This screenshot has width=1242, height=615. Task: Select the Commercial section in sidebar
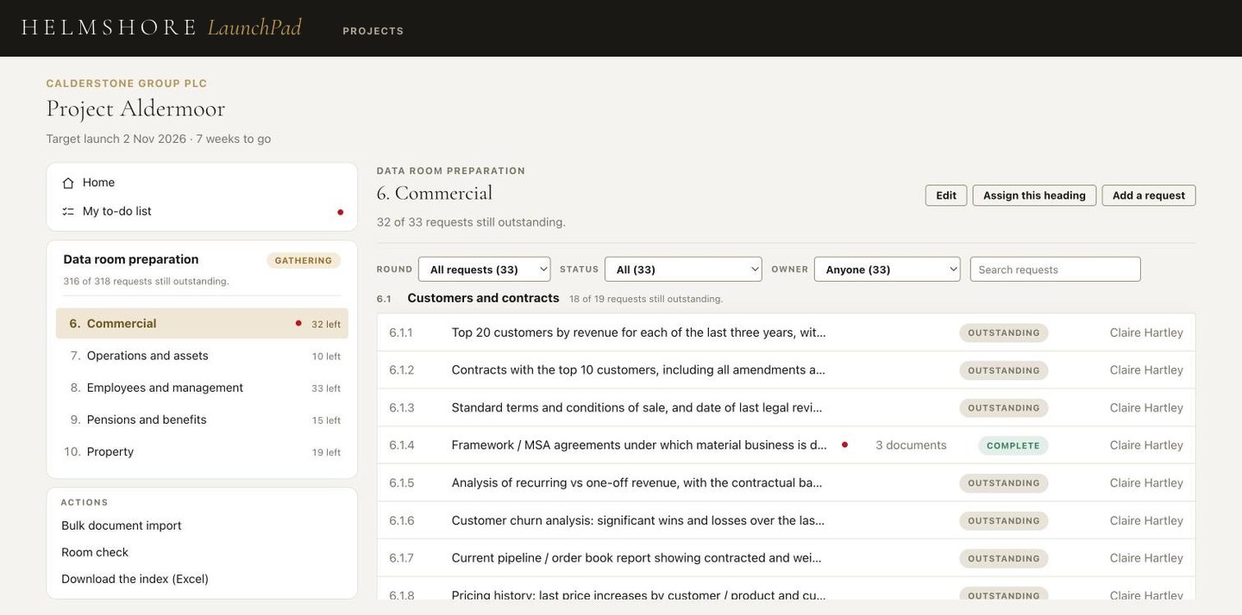[202, 324]
